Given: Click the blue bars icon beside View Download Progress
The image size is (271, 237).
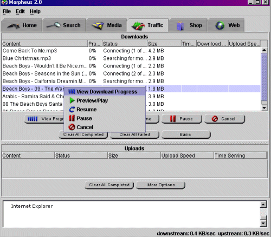Looking at the screenshot, I should [x=72, y=92].
